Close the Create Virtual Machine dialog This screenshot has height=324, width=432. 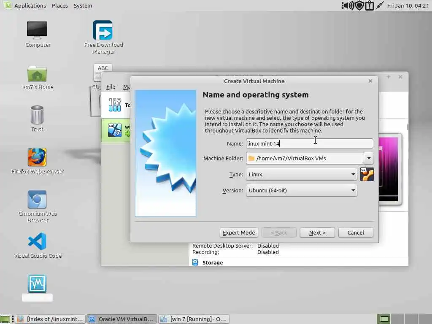pos(370,81)
